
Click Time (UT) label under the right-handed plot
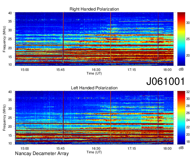[94, 73]
